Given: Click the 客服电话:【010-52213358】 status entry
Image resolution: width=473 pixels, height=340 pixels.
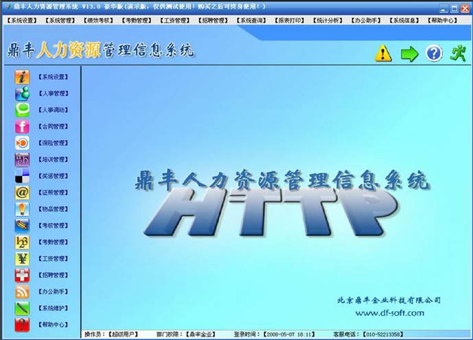Looking at the screenshot, I should click(x=369, y=334).
